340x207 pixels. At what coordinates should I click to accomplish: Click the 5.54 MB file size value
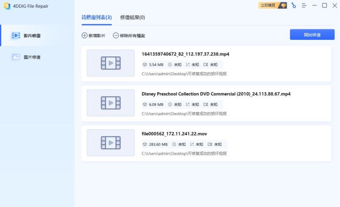click(x=156, y=65)
